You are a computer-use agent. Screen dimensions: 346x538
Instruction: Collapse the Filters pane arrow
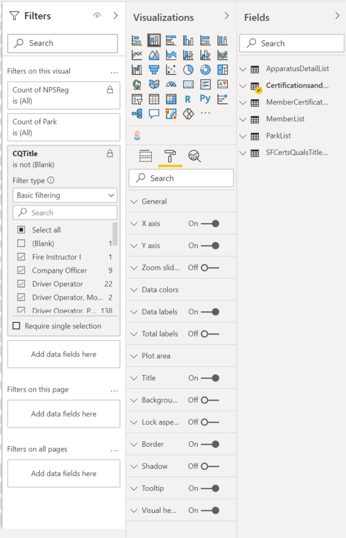pyautogui.click(x=116, y=16)
